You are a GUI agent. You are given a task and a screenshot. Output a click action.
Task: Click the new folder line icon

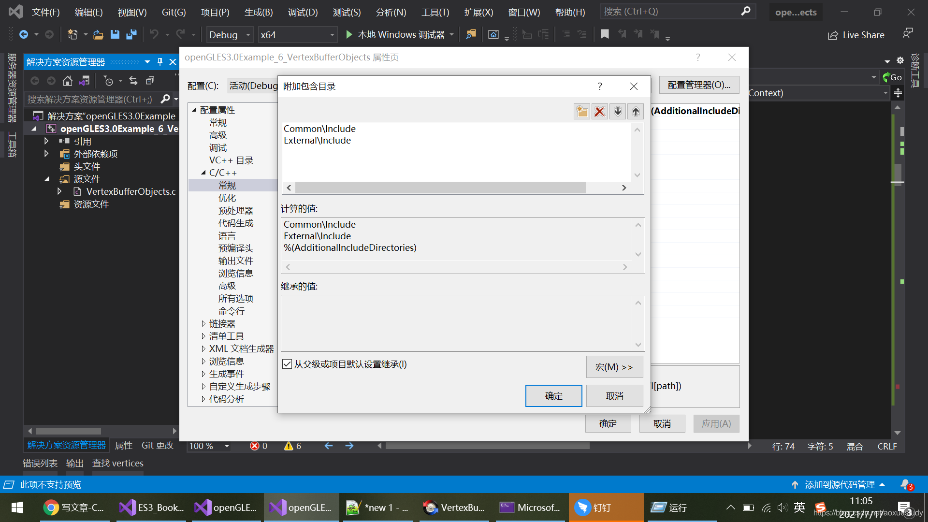click(x=582, y=112)
